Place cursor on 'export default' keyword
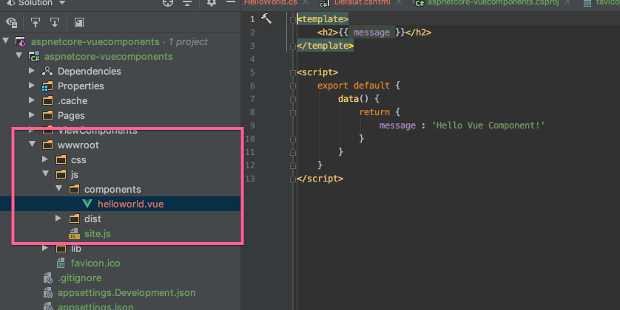Screen dimensions: 620x310 click(x=353, y=86)
